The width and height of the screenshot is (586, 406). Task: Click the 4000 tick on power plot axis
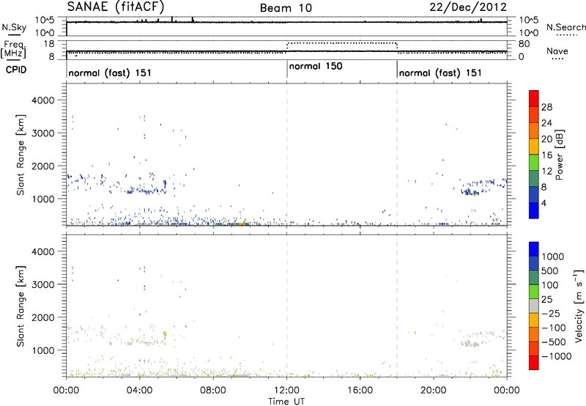point(42,100)
